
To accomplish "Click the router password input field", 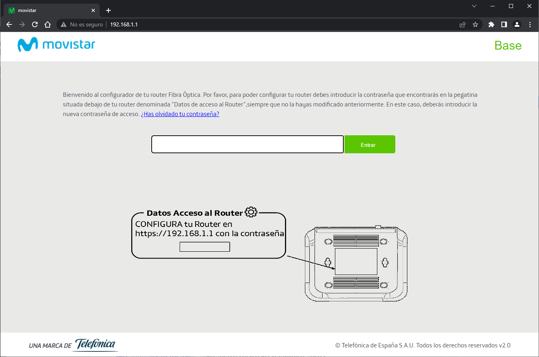I will point(247,144).
